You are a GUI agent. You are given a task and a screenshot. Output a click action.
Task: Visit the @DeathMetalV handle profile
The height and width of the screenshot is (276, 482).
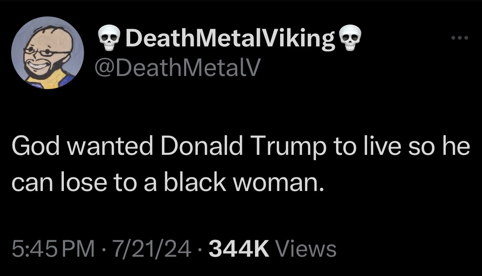point(178,67)
